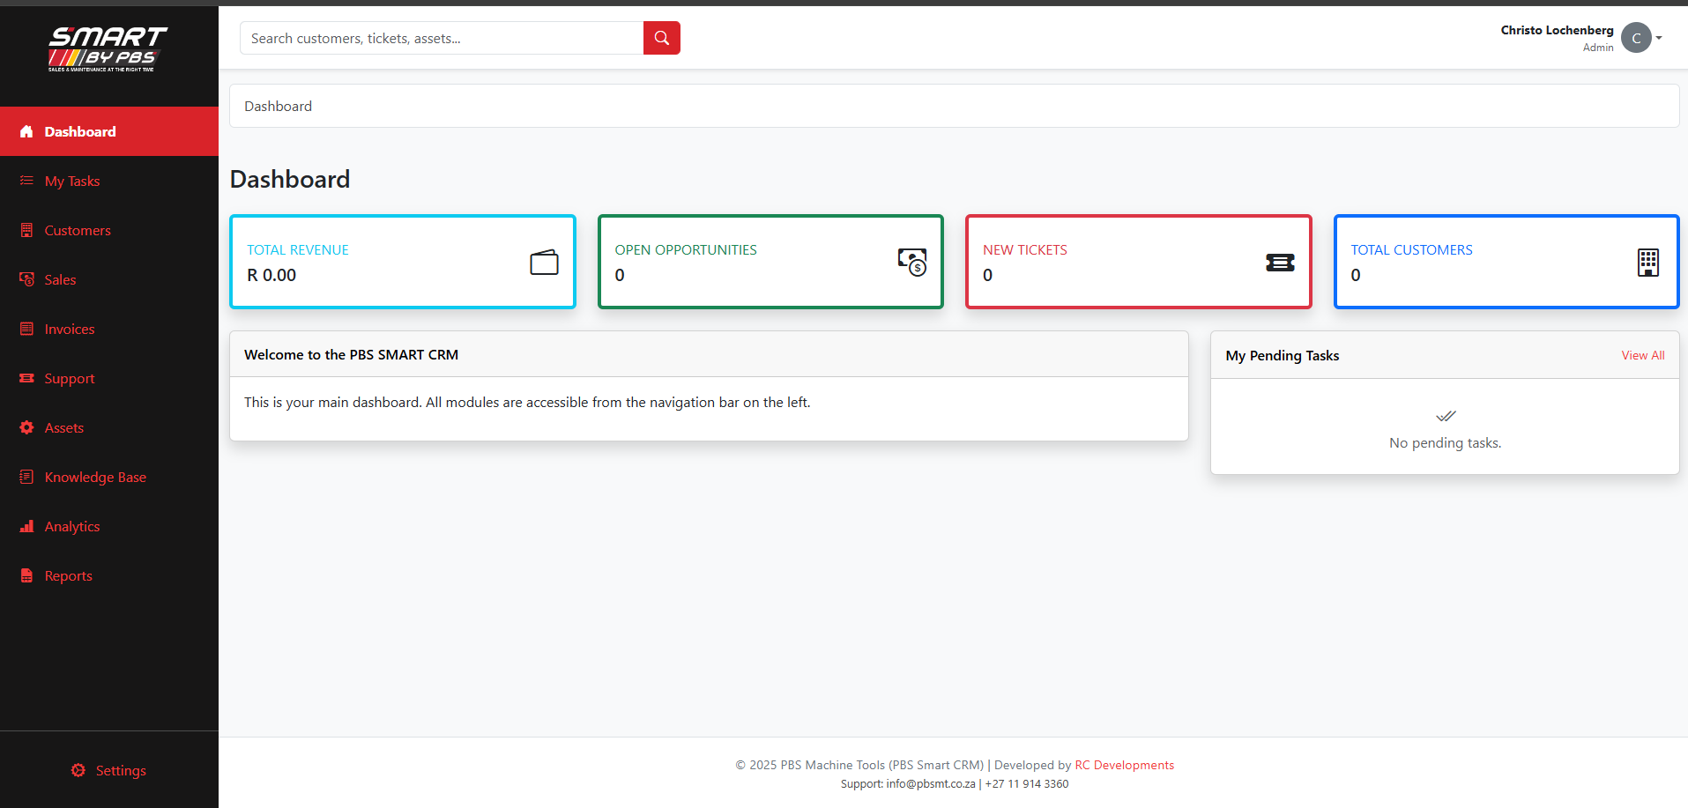Click the wallet icon on Total Revenue card

tap(544, 263)
